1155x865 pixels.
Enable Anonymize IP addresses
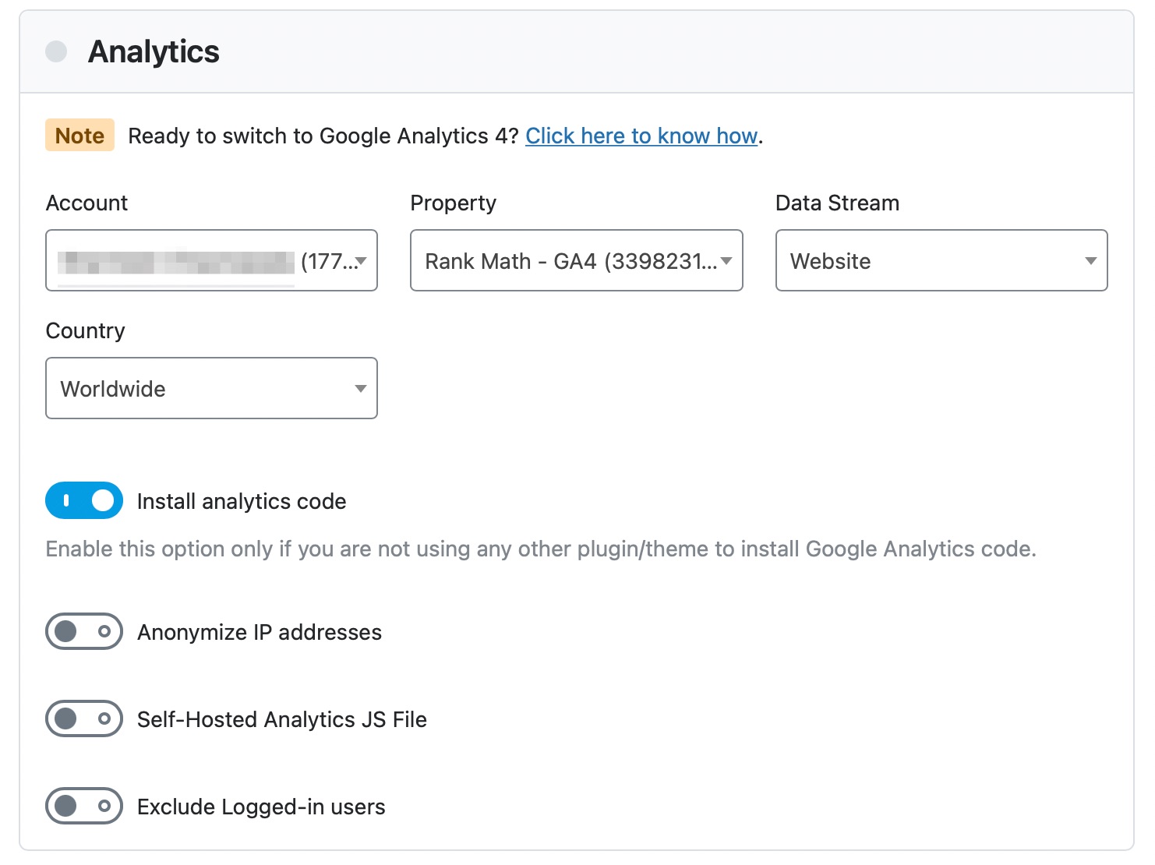(84, 631)
